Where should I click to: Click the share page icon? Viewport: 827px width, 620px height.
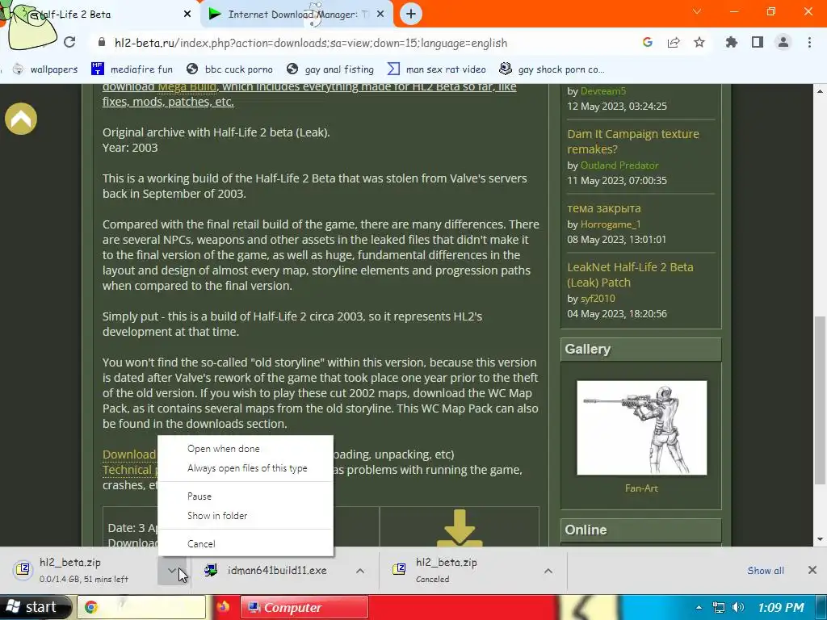tap(674, 42)
